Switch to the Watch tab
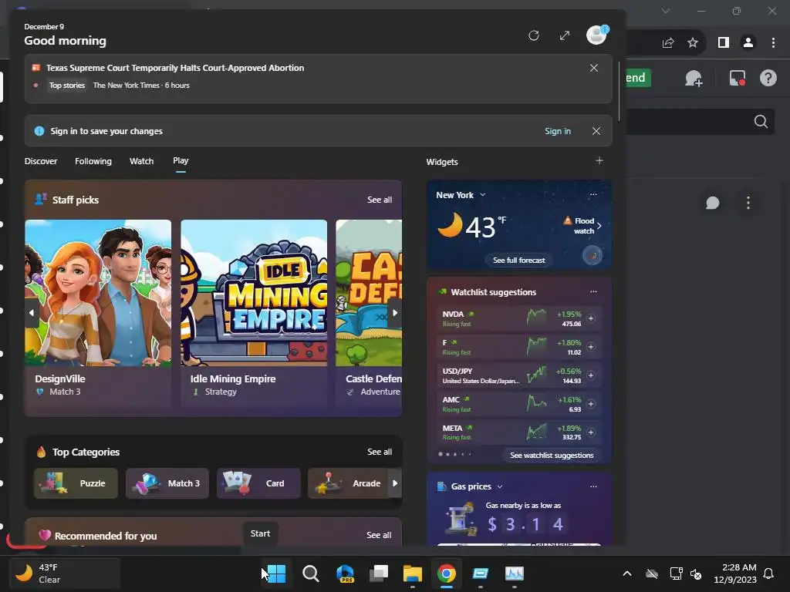Viewport: 790px width, 592px height. pos(142,161)
